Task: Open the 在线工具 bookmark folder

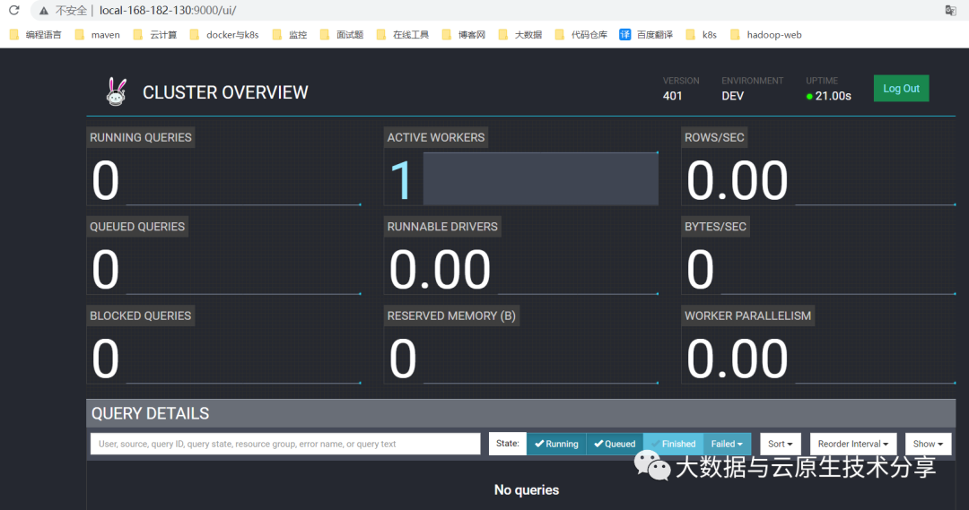Action: tap(403, 35)
